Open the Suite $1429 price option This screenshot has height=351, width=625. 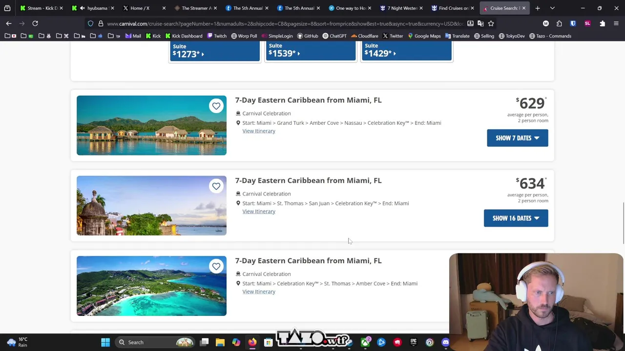click(x=406, y=51)
